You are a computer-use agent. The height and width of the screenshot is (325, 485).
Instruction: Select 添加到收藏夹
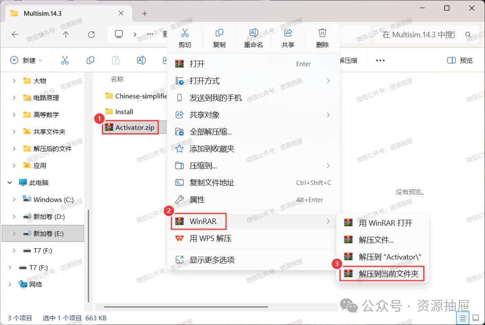point(253,149)
